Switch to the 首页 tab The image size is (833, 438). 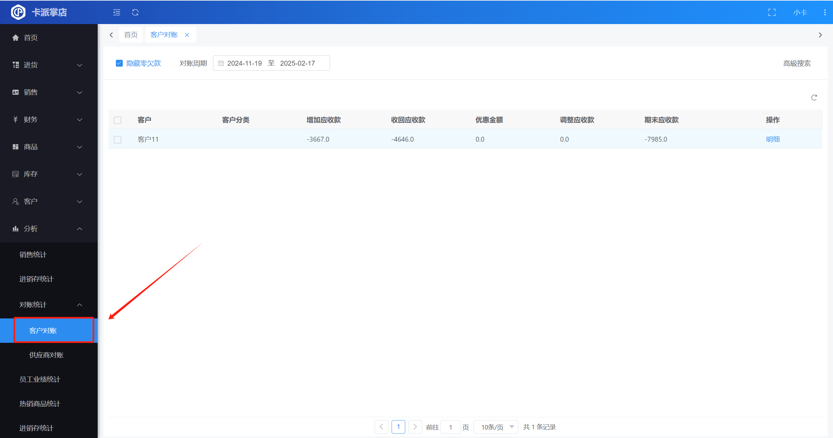[x=131, y=35]
